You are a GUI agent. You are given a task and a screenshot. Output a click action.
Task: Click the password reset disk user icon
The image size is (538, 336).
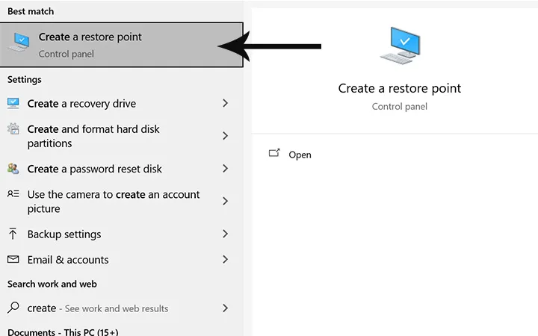[13, 169]
